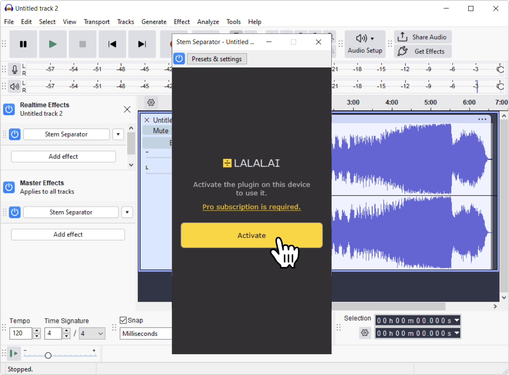Click the microphone record meter icon
Screen dimensions: 509x375
tap(15, 70)
